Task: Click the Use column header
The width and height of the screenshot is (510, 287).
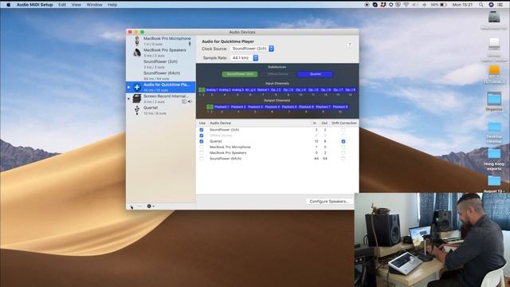Action: pos(202,123)
